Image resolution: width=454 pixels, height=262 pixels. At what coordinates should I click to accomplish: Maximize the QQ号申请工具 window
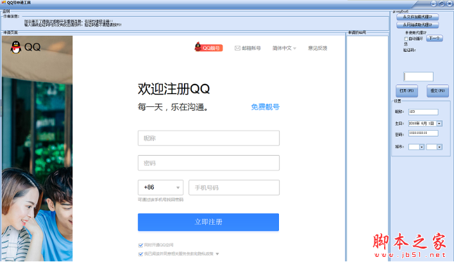point(442,4)
